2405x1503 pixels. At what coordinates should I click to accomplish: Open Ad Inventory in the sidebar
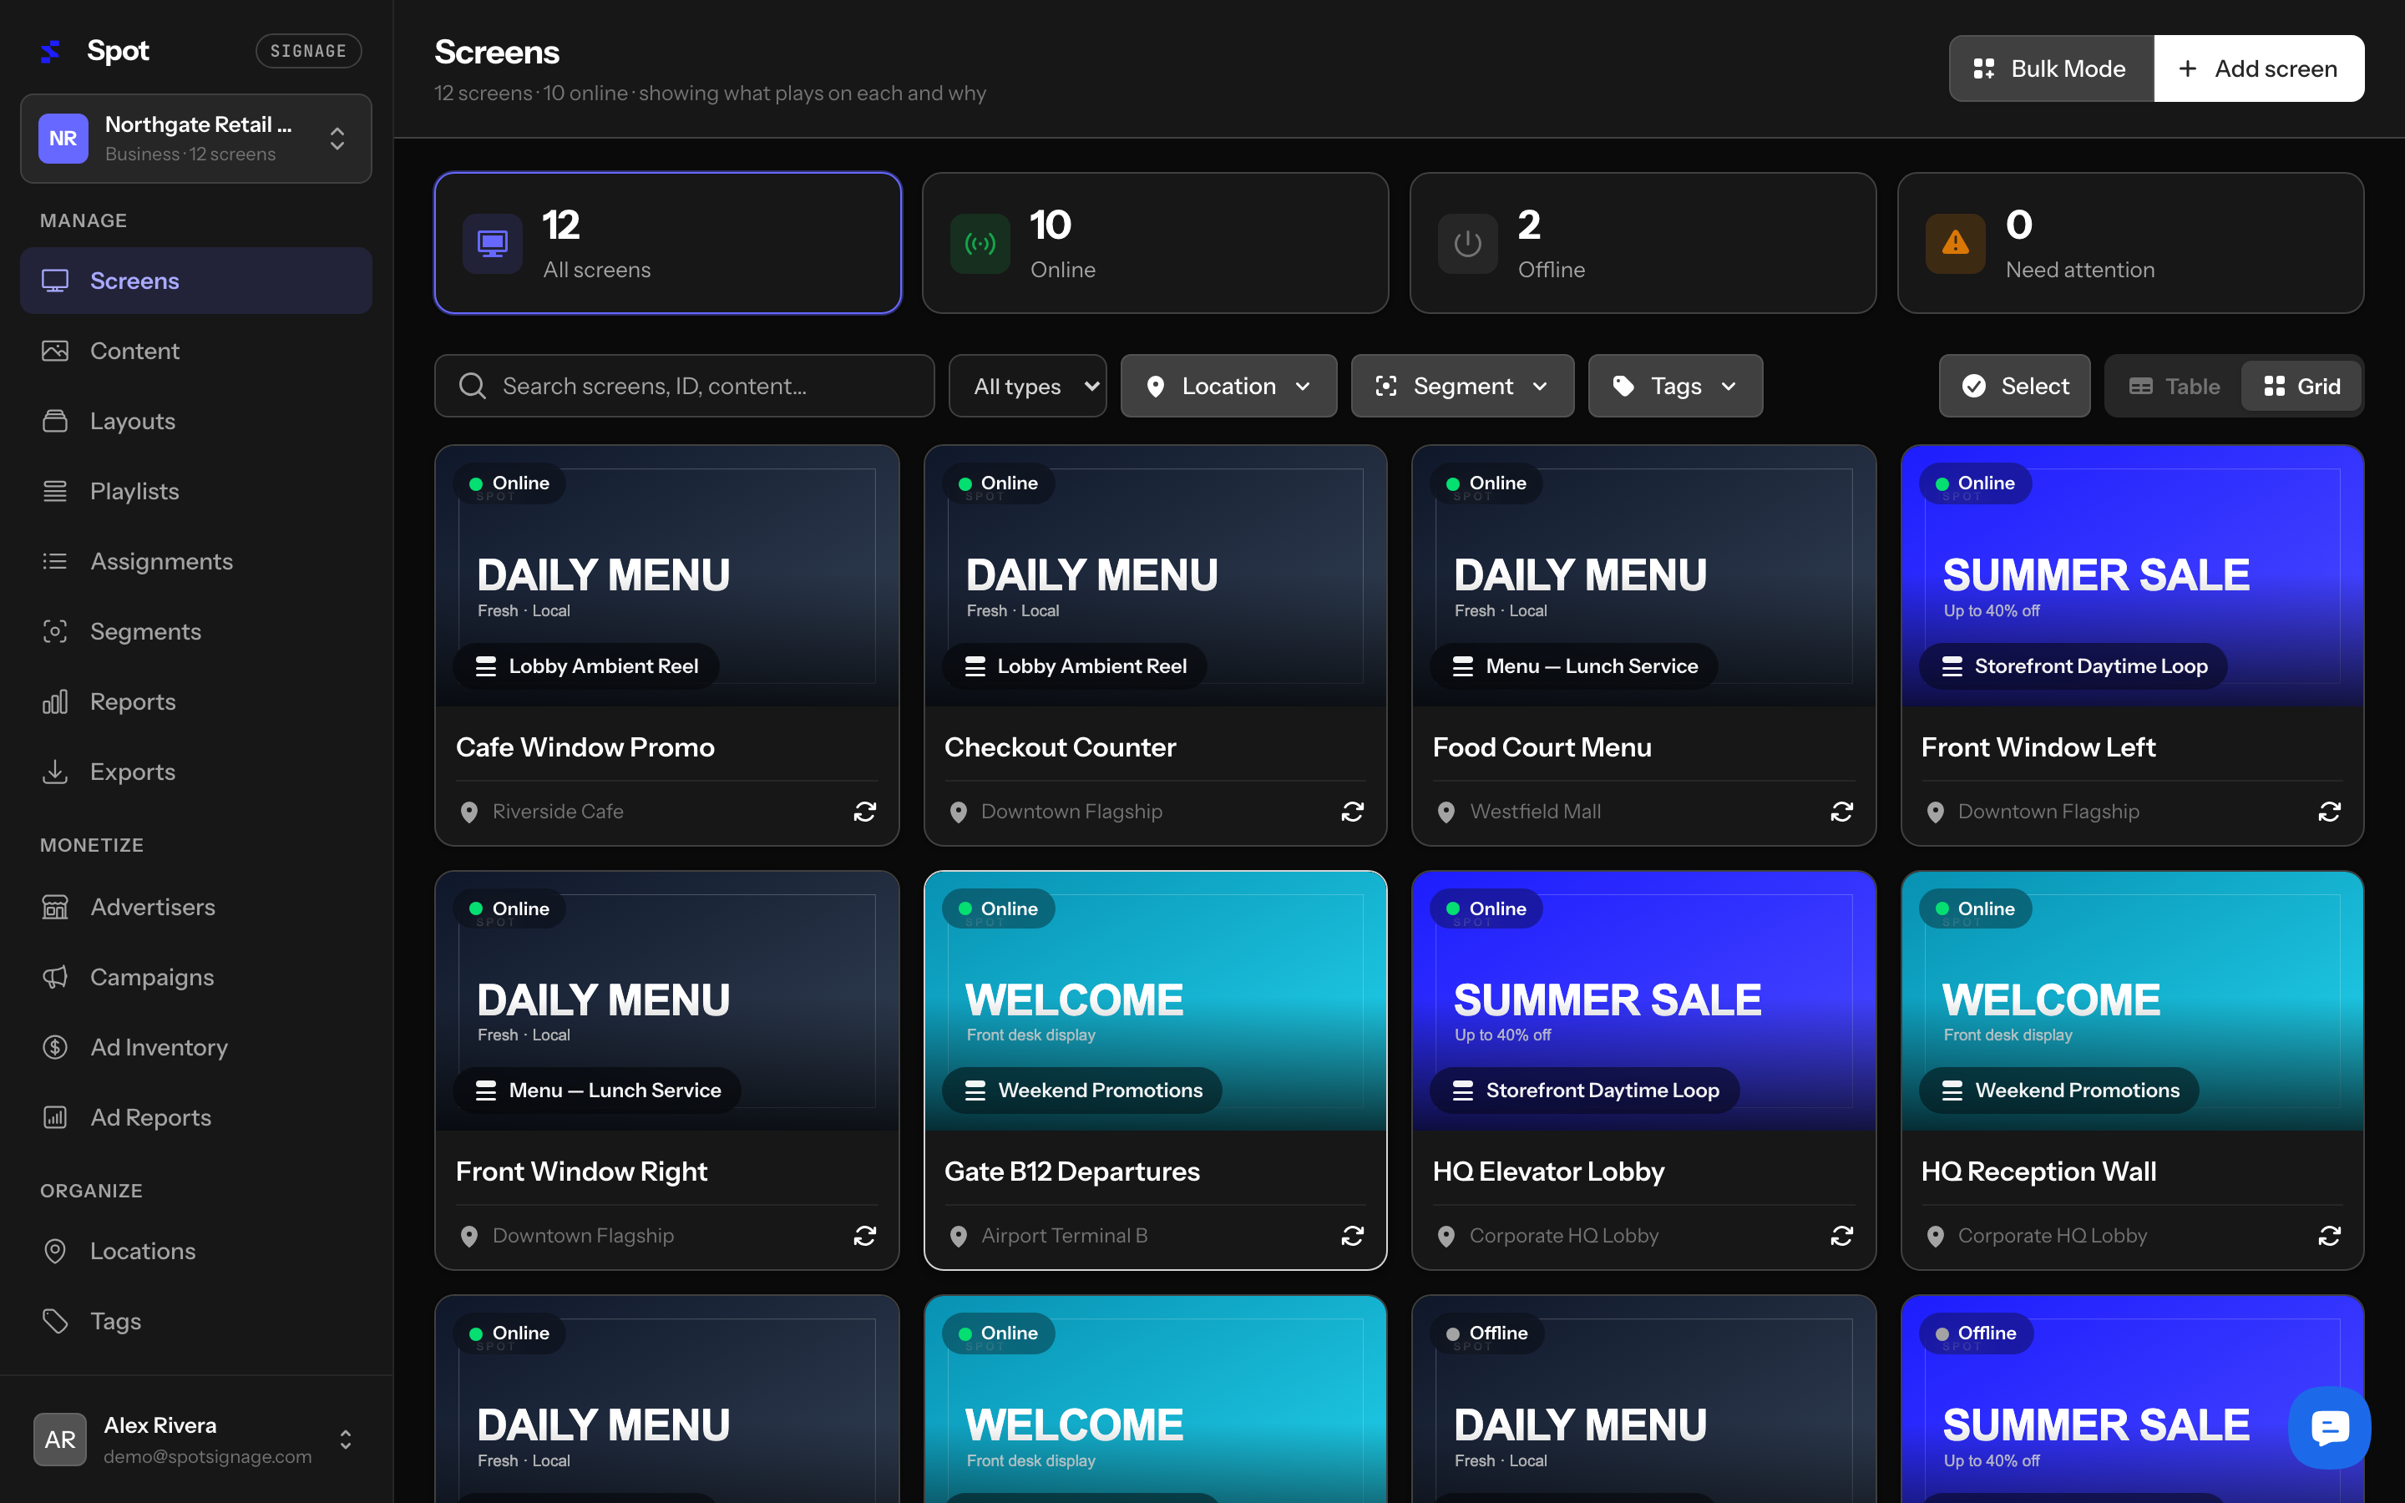(x=195, y=1048)
